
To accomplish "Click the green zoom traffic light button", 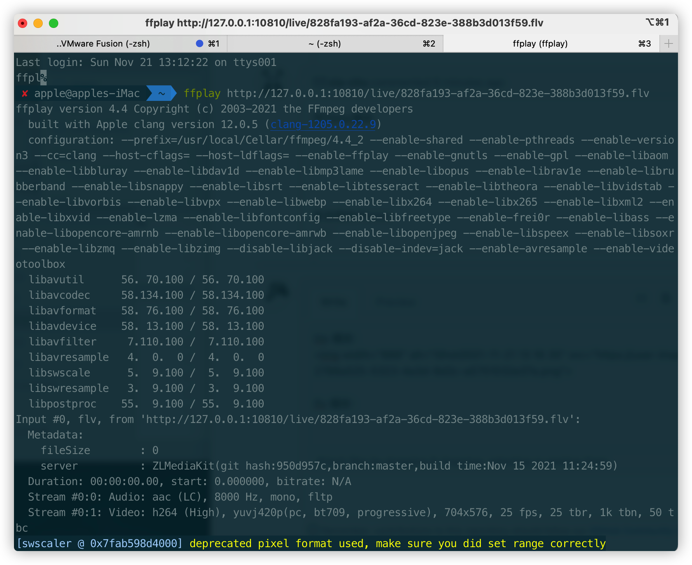I will click(53, 23).
